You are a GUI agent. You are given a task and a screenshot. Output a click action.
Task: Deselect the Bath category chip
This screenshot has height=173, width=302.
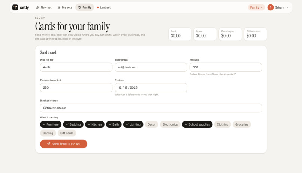114,124
